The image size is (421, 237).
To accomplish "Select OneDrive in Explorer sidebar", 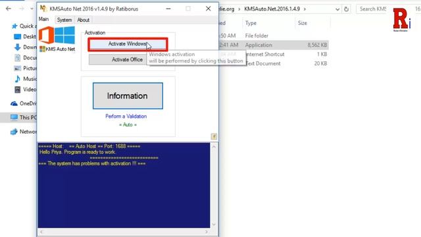I will pos(24,103).
